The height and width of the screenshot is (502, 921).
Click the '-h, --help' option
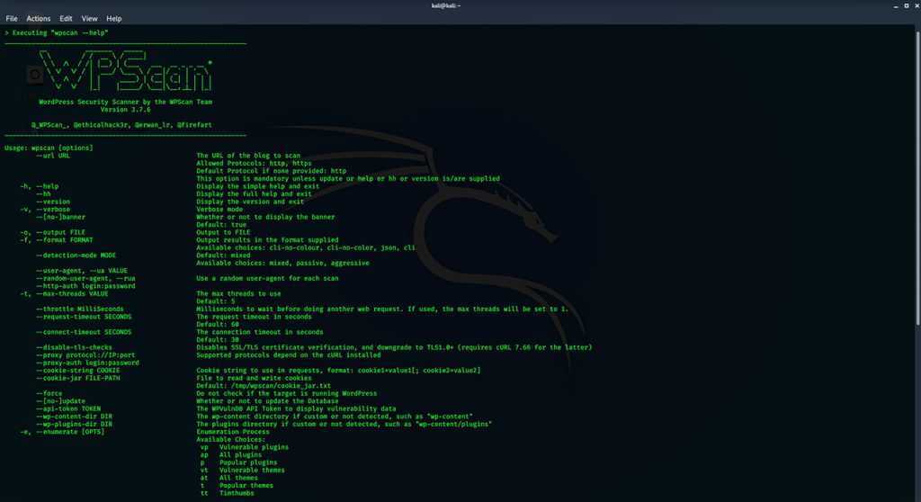point(40,185)
